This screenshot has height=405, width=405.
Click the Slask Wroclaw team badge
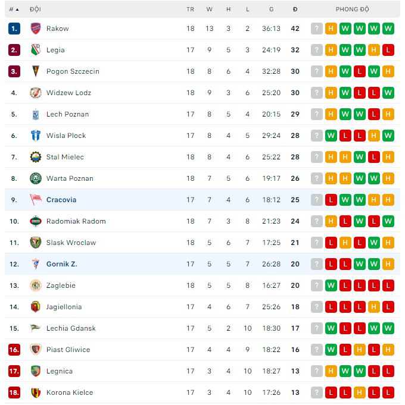point(35,243)
